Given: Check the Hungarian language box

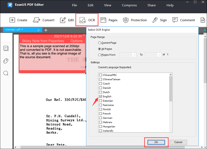Looking at the screenshot, I should pyautogui.click(x=101, y=127).
